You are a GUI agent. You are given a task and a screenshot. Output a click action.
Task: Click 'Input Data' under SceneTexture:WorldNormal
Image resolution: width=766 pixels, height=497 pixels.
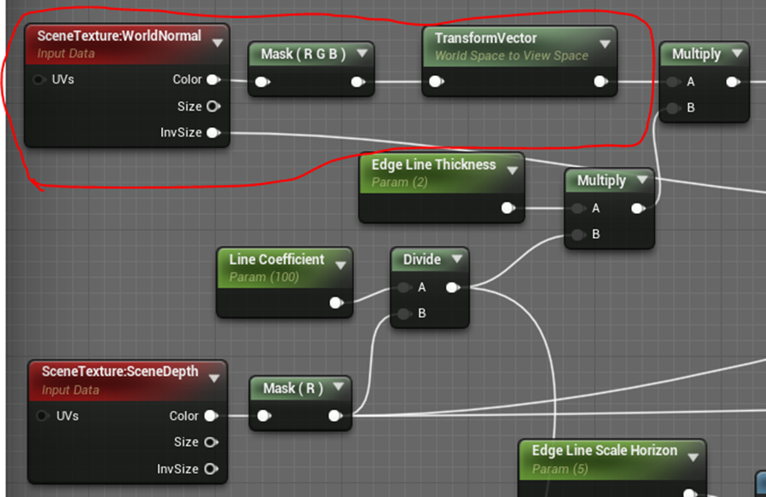pyautogui.click(x=66, y=53)
